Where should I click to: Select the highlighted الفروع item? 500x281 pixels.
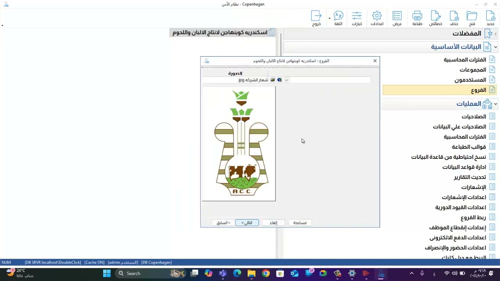(440, 90)
